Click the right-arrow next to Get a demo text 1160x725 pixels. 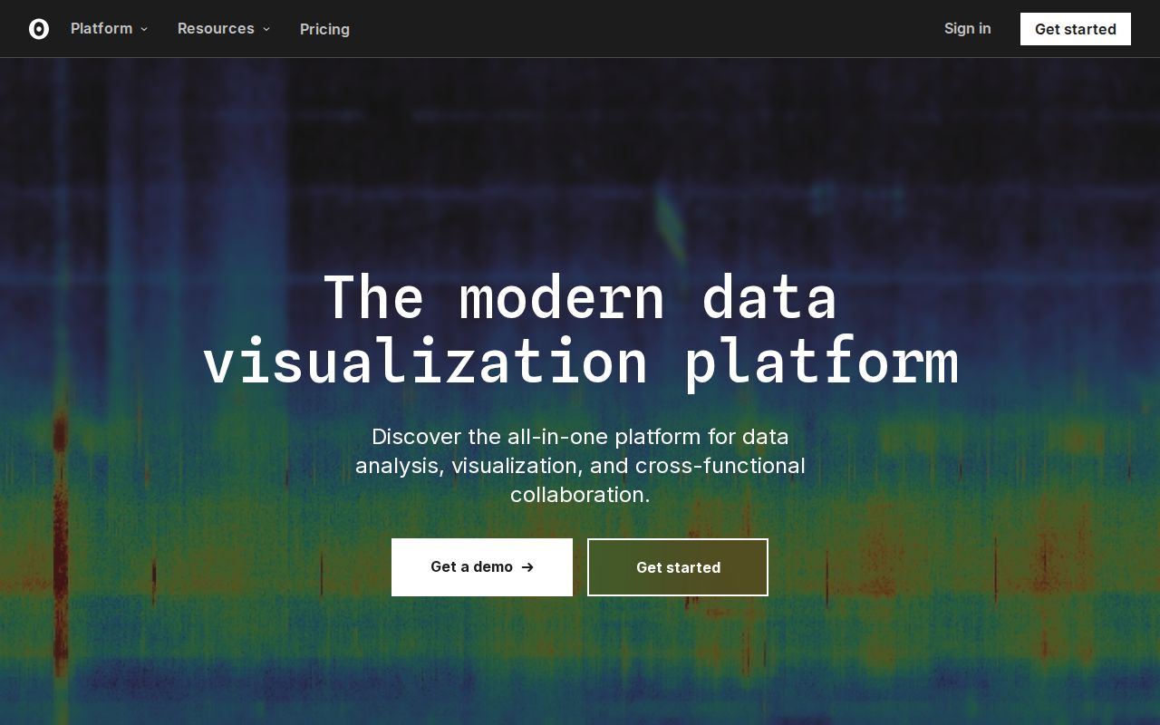527,567
